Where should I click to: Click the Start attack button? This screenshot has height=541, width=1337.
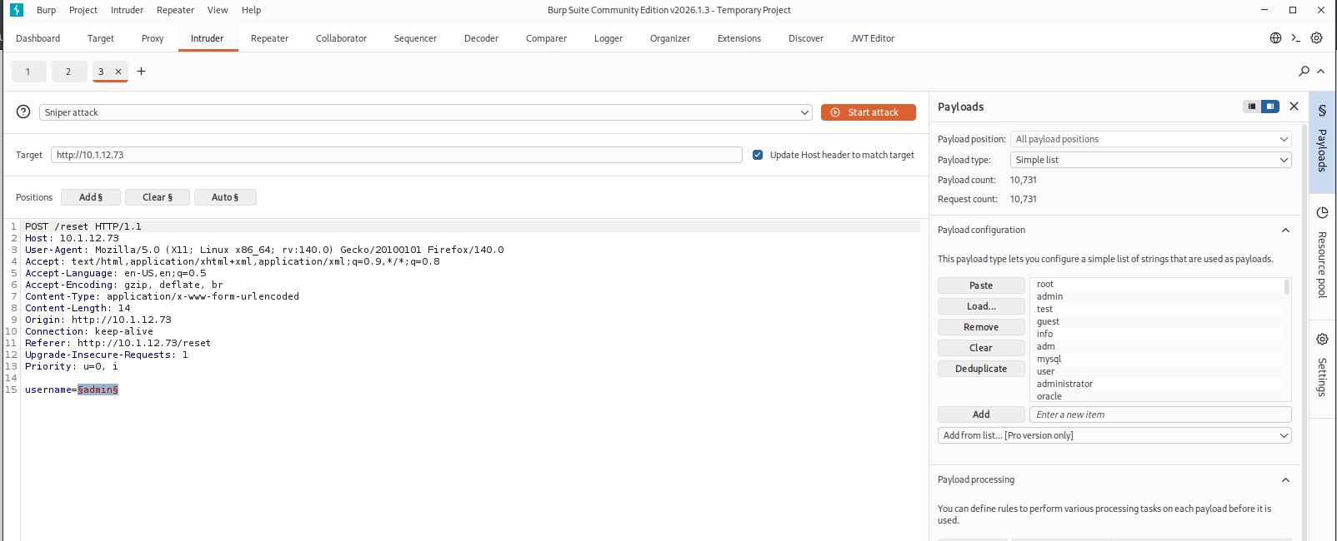click(868, 112)
